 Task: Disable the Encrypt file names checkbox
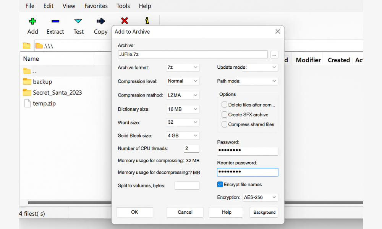(x=220, y=184)
